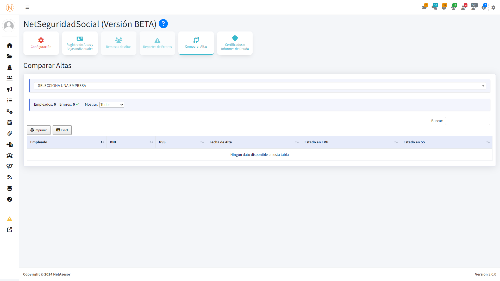Switch to the Remesas de Altas tab

[x=118, y=43]
